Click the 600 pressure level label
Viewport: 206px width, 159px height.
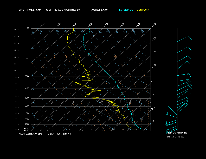pos(27,107)
